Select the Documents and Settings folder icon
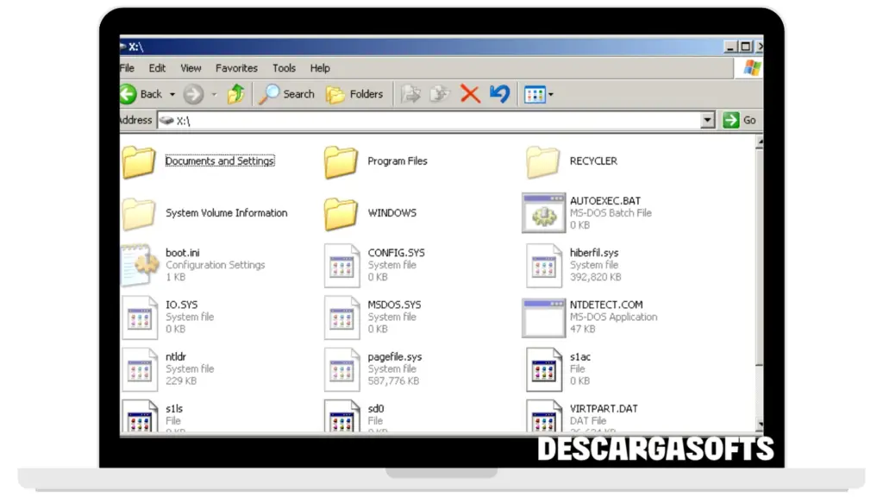Viewport: 883px width, 497px height. coord(139,161)
